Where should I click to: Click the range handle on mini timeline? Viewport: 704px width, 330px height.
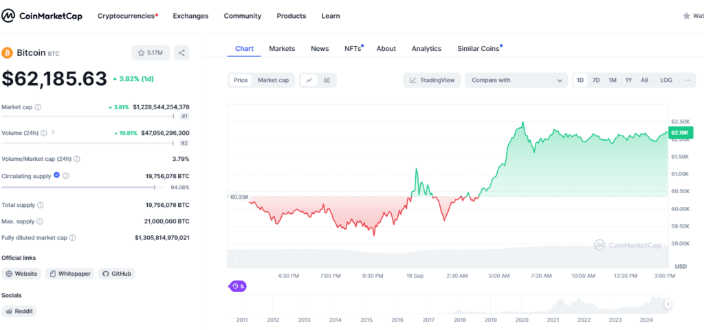(x=668, y=304)
